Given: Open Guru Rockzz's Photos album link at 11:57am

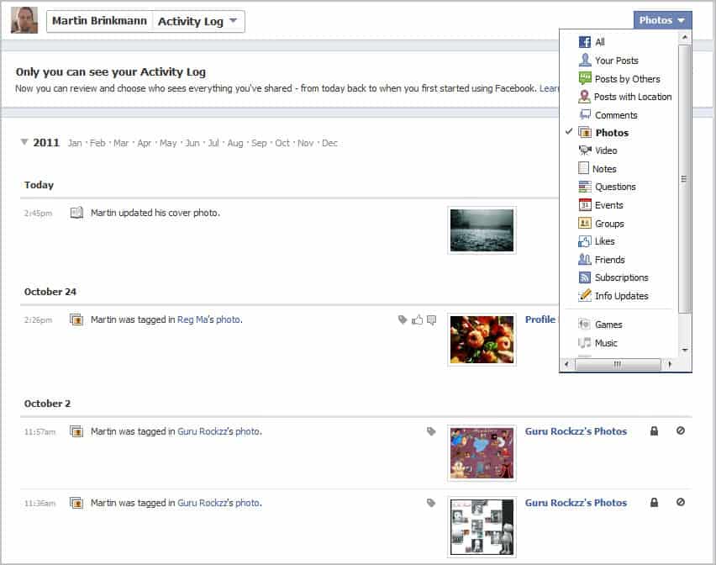Looking at the screenshot, I should [576, 431].
